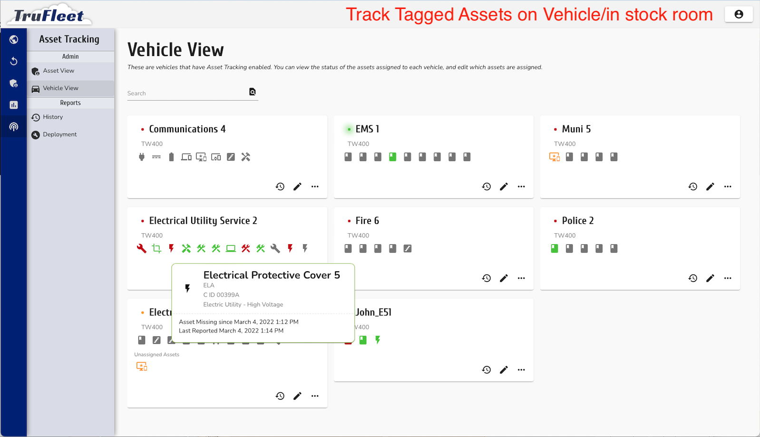The image size is (760, 437).
Task: Open the Electrical Utility Service 2 title
Action: [x=203, y=221]
